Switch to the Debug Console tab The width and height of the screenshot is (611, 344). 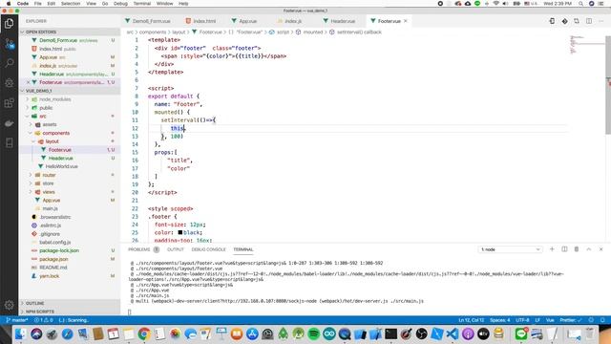point(208,249)
